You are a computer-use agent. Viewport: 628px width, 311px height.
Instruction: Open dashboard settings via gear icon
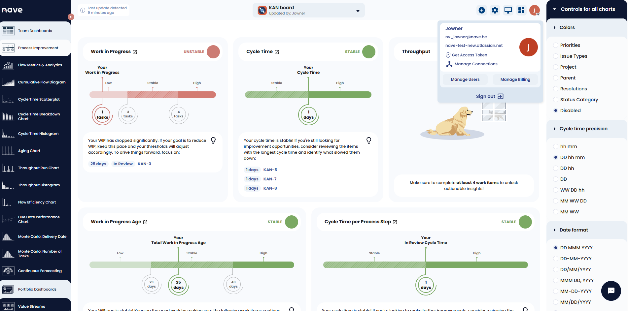click(495, 10)
